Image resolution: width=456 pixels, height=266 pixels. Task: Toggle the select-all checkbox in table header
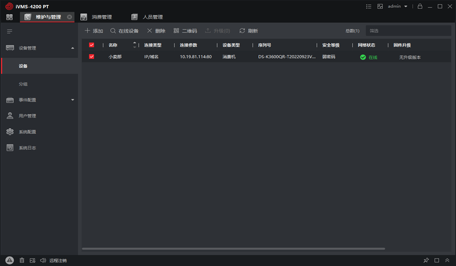click(x=92, y=45)
